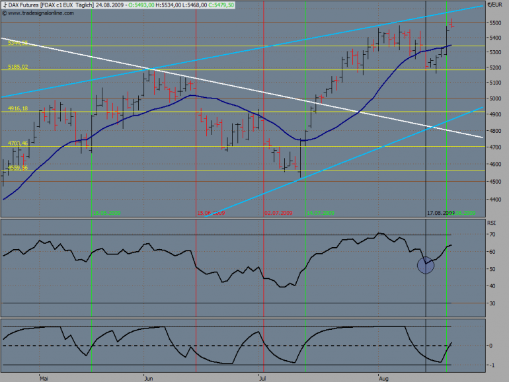Click the yellow level label 4916,18

pos(18,108)
